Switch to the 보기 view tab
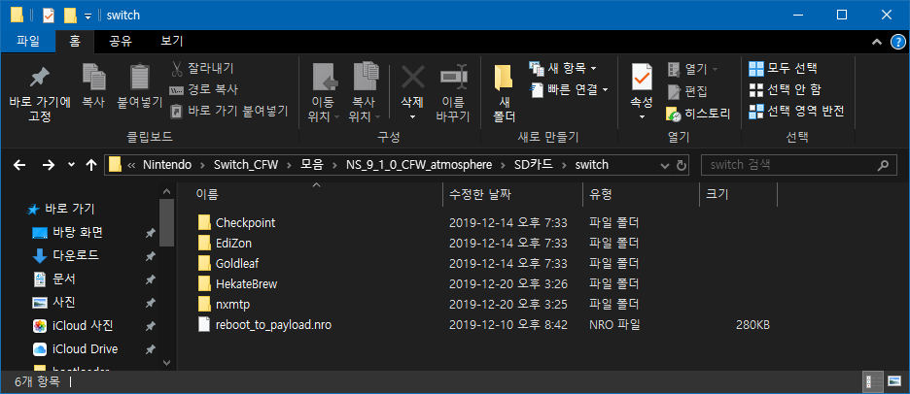910x394 pixels. (x=172, y=41)
